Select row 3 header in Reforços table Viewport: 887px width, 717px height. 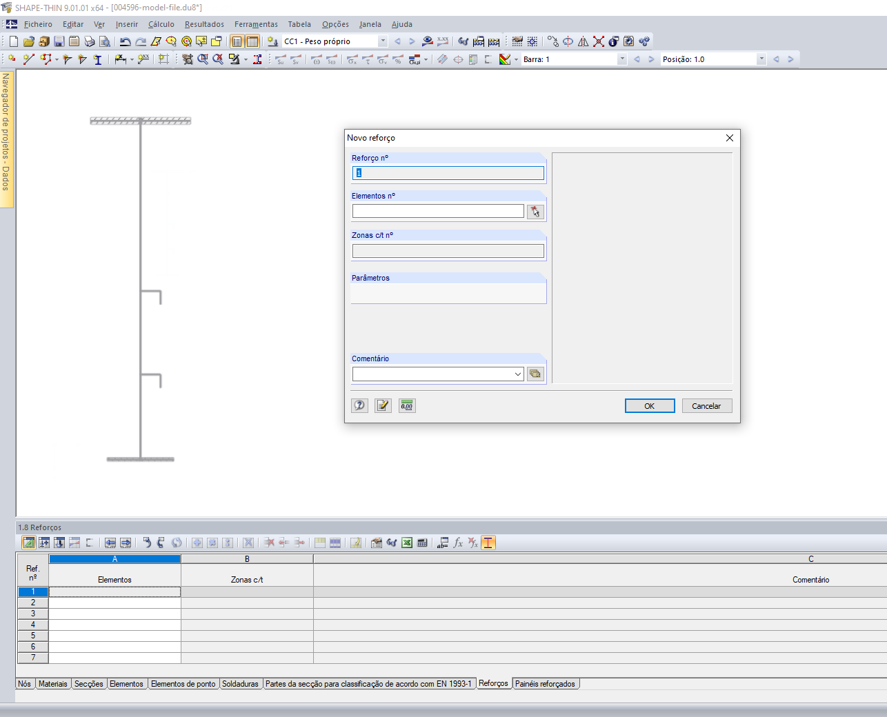[33, 614]
